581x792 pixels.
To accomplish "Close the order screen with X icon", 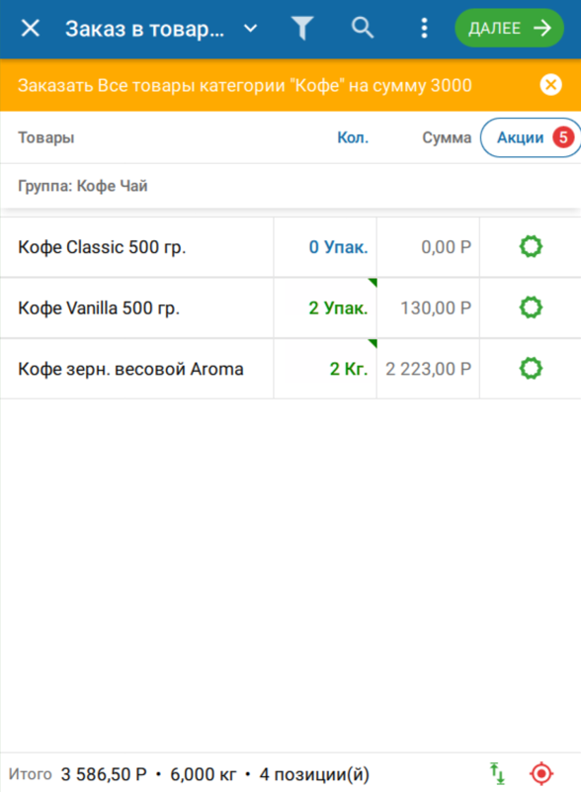I will [x=31, y=29].
